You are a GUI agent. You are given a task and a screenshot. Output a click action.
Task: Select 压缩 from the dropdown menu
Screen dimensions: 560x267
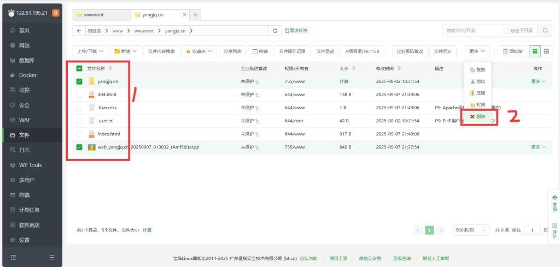tap(477, 93)
